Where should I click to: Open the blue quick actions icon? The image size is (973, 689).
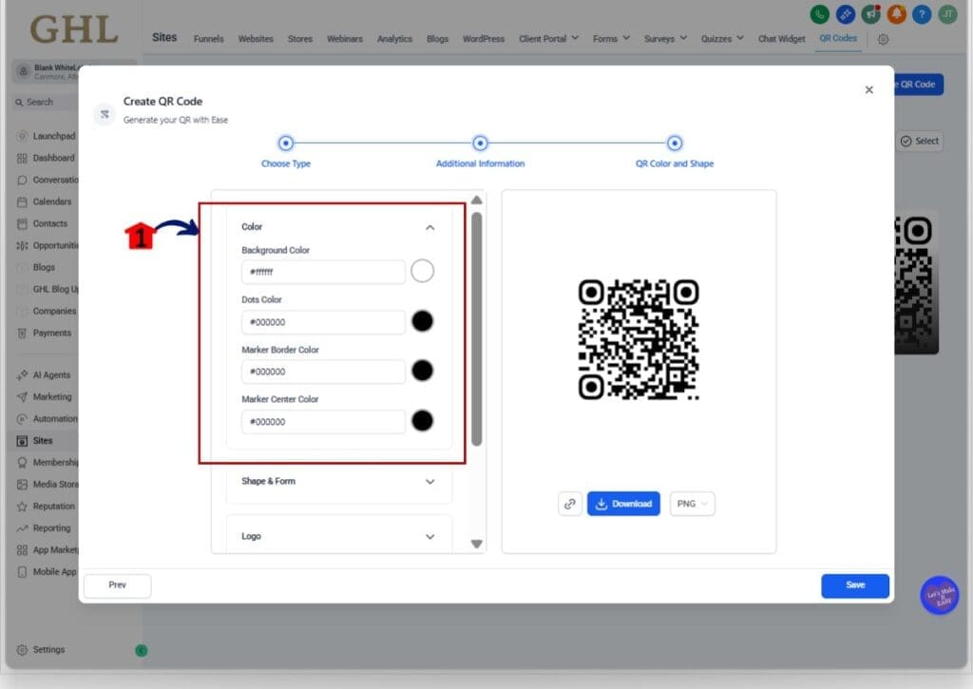845,13
